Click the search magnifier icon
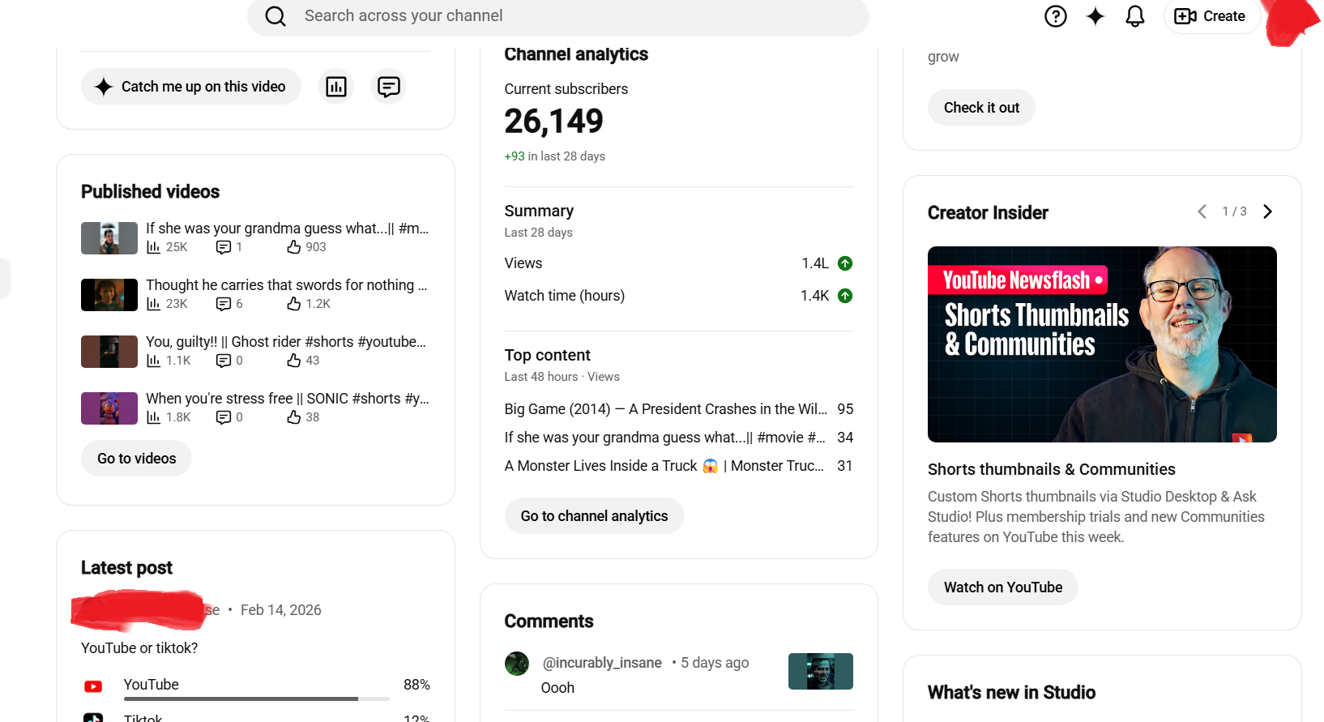 tap(275, 16)
